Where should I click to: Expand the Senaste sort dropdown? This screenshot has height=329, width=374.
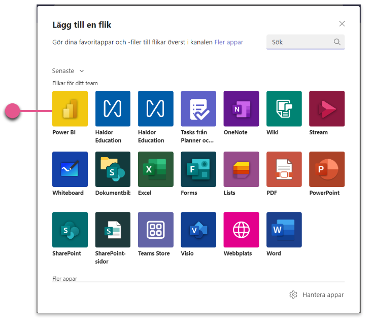tap(68, 71)
